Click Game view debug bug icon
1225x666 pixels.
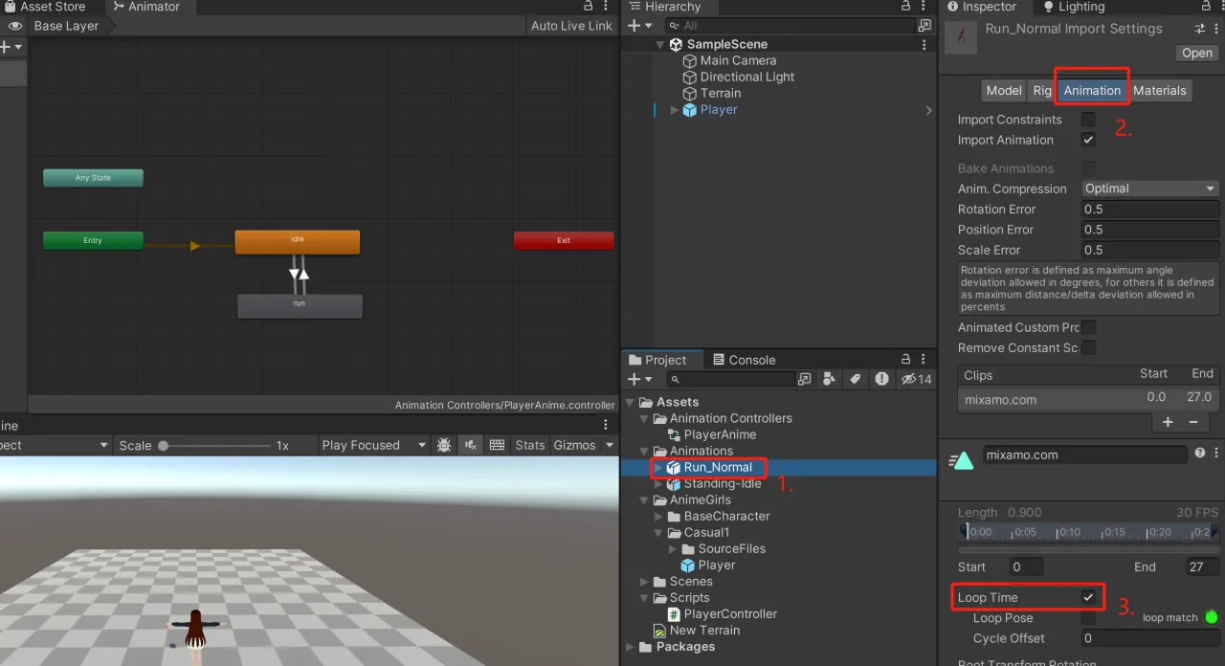click(444, 445)
